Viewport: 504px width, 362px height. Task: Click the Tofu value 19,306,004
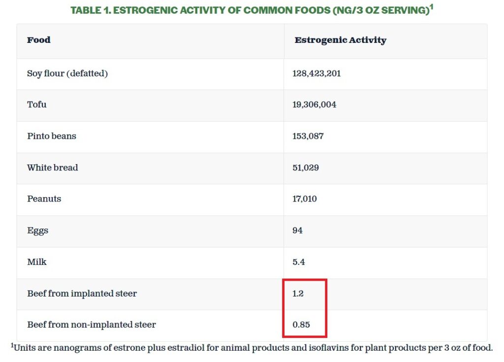click(315, 104)
